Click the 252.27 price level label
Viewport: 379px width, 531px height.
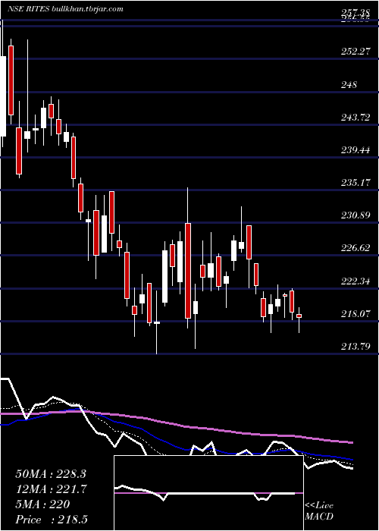click(356, 52)
